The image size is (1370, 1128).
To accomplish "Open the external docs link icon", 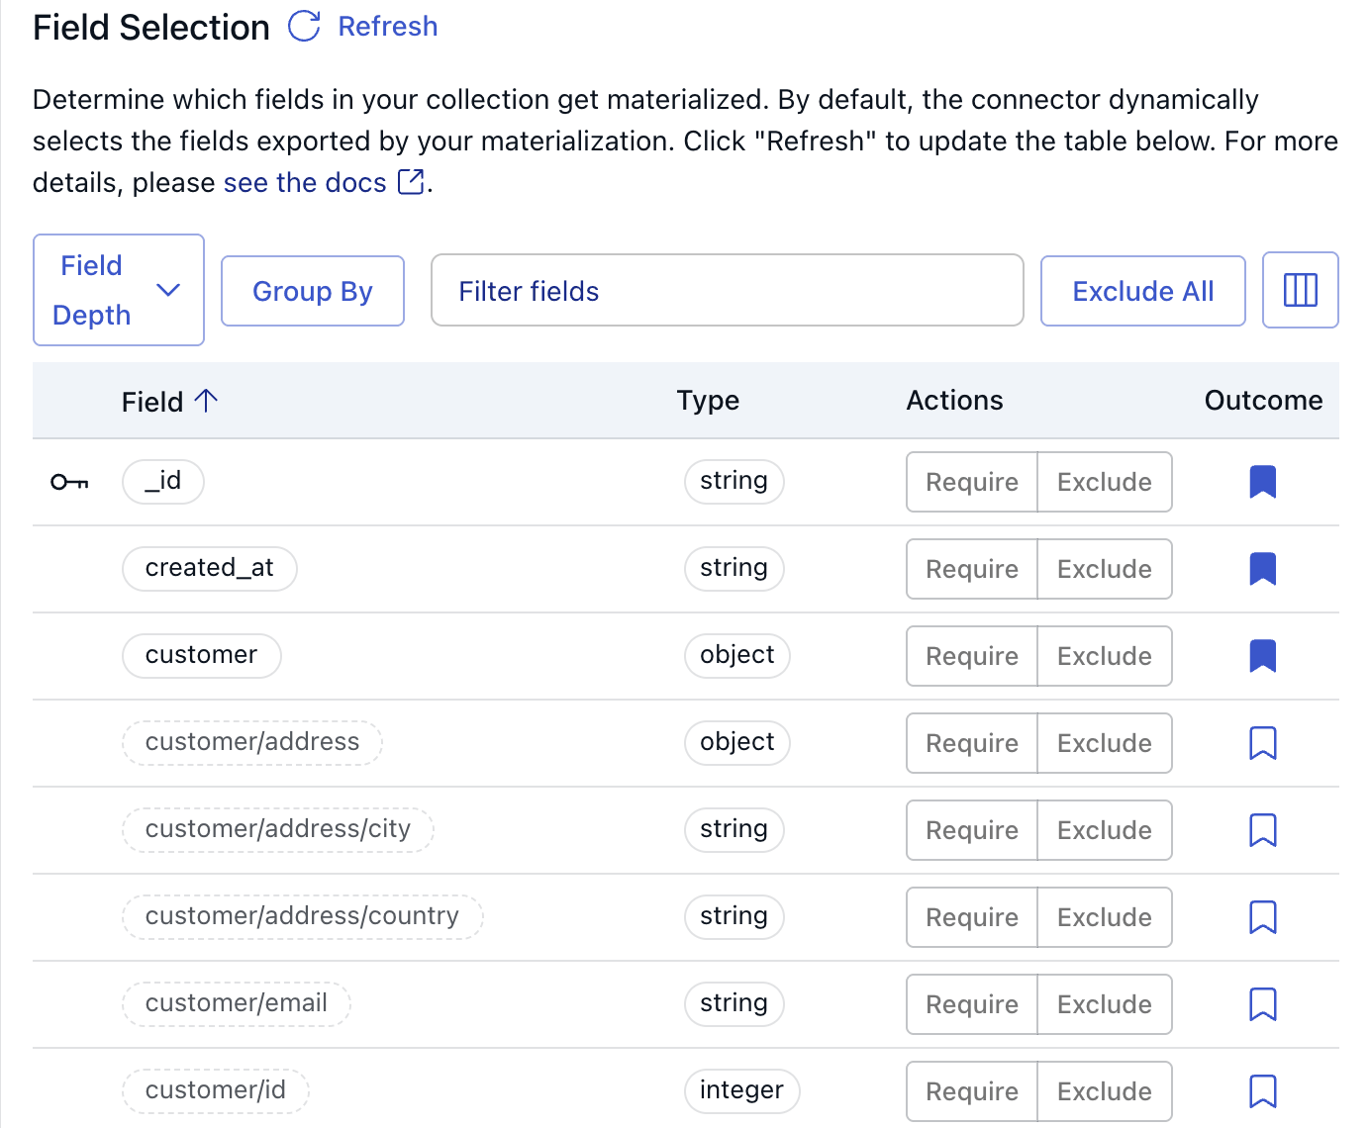I will 411,182.
